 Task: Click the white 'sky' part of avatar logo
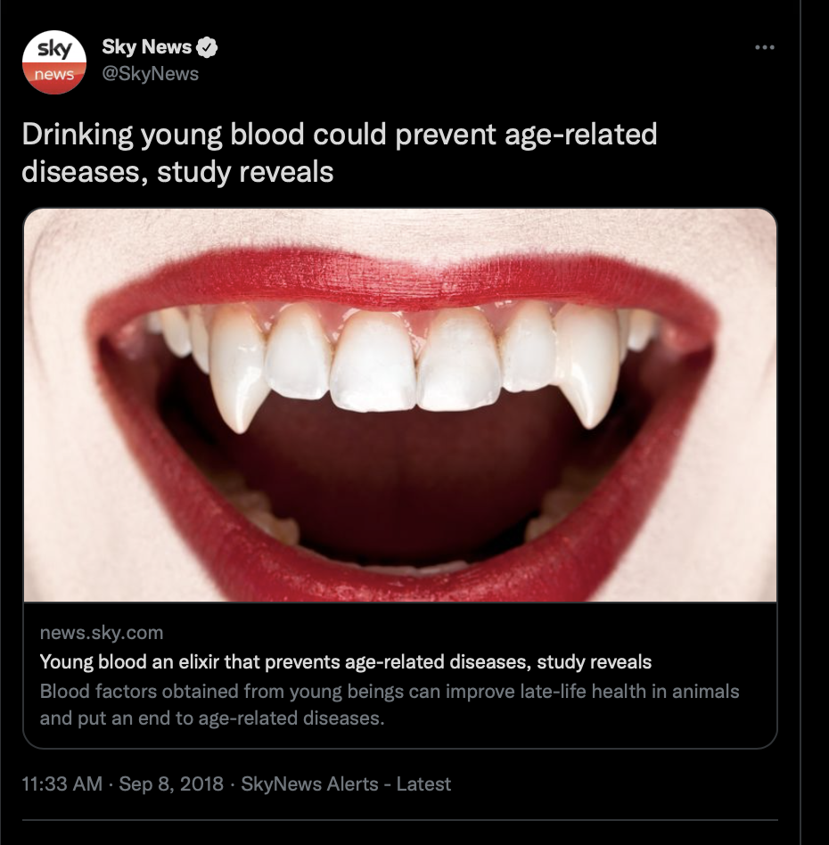pos(53,47)
